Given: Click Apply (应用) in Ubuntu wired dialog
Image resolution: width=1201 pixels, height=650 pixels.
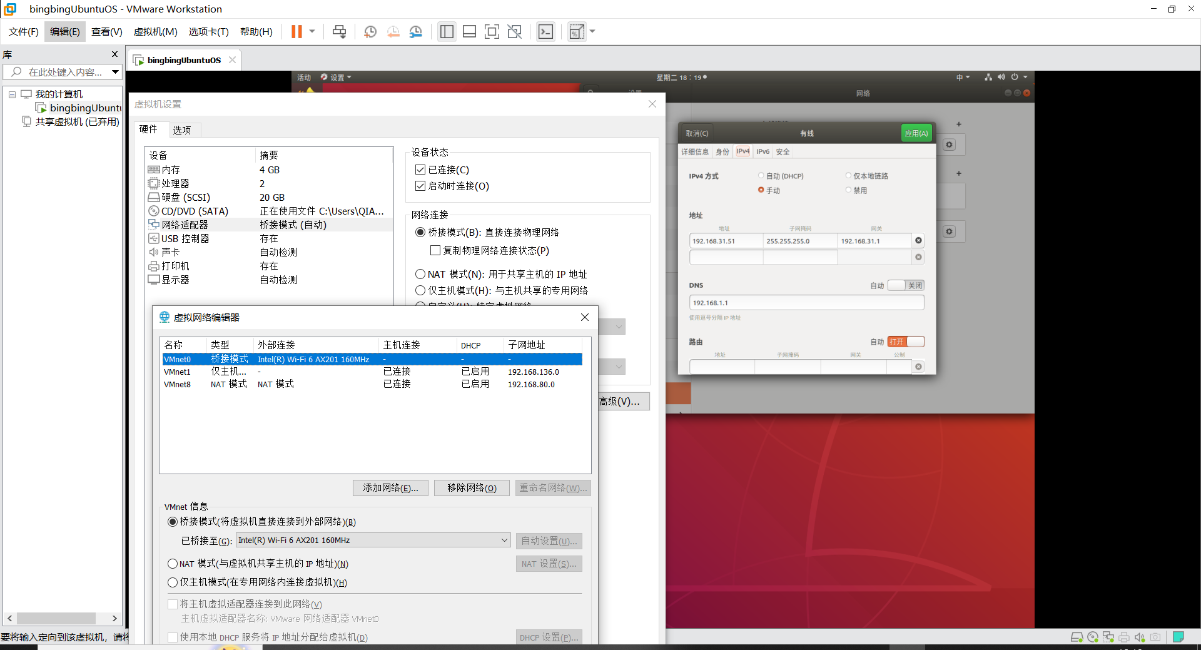Looking at the screenshot, I should [x=916, y=133].
